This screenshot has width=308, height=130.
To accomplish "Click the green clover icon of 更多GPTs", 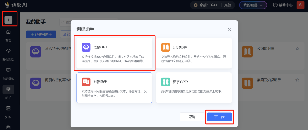I will click(x=166, y=82).
